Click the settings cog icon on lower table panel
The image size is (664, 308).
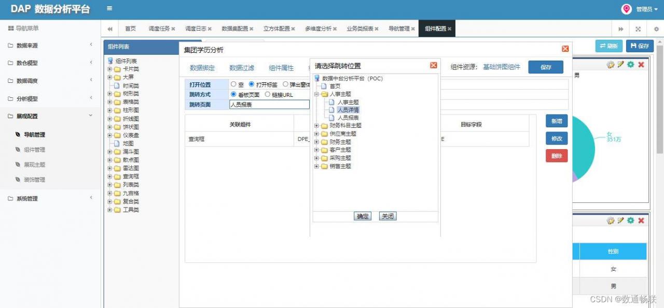[x=611, y=221]
